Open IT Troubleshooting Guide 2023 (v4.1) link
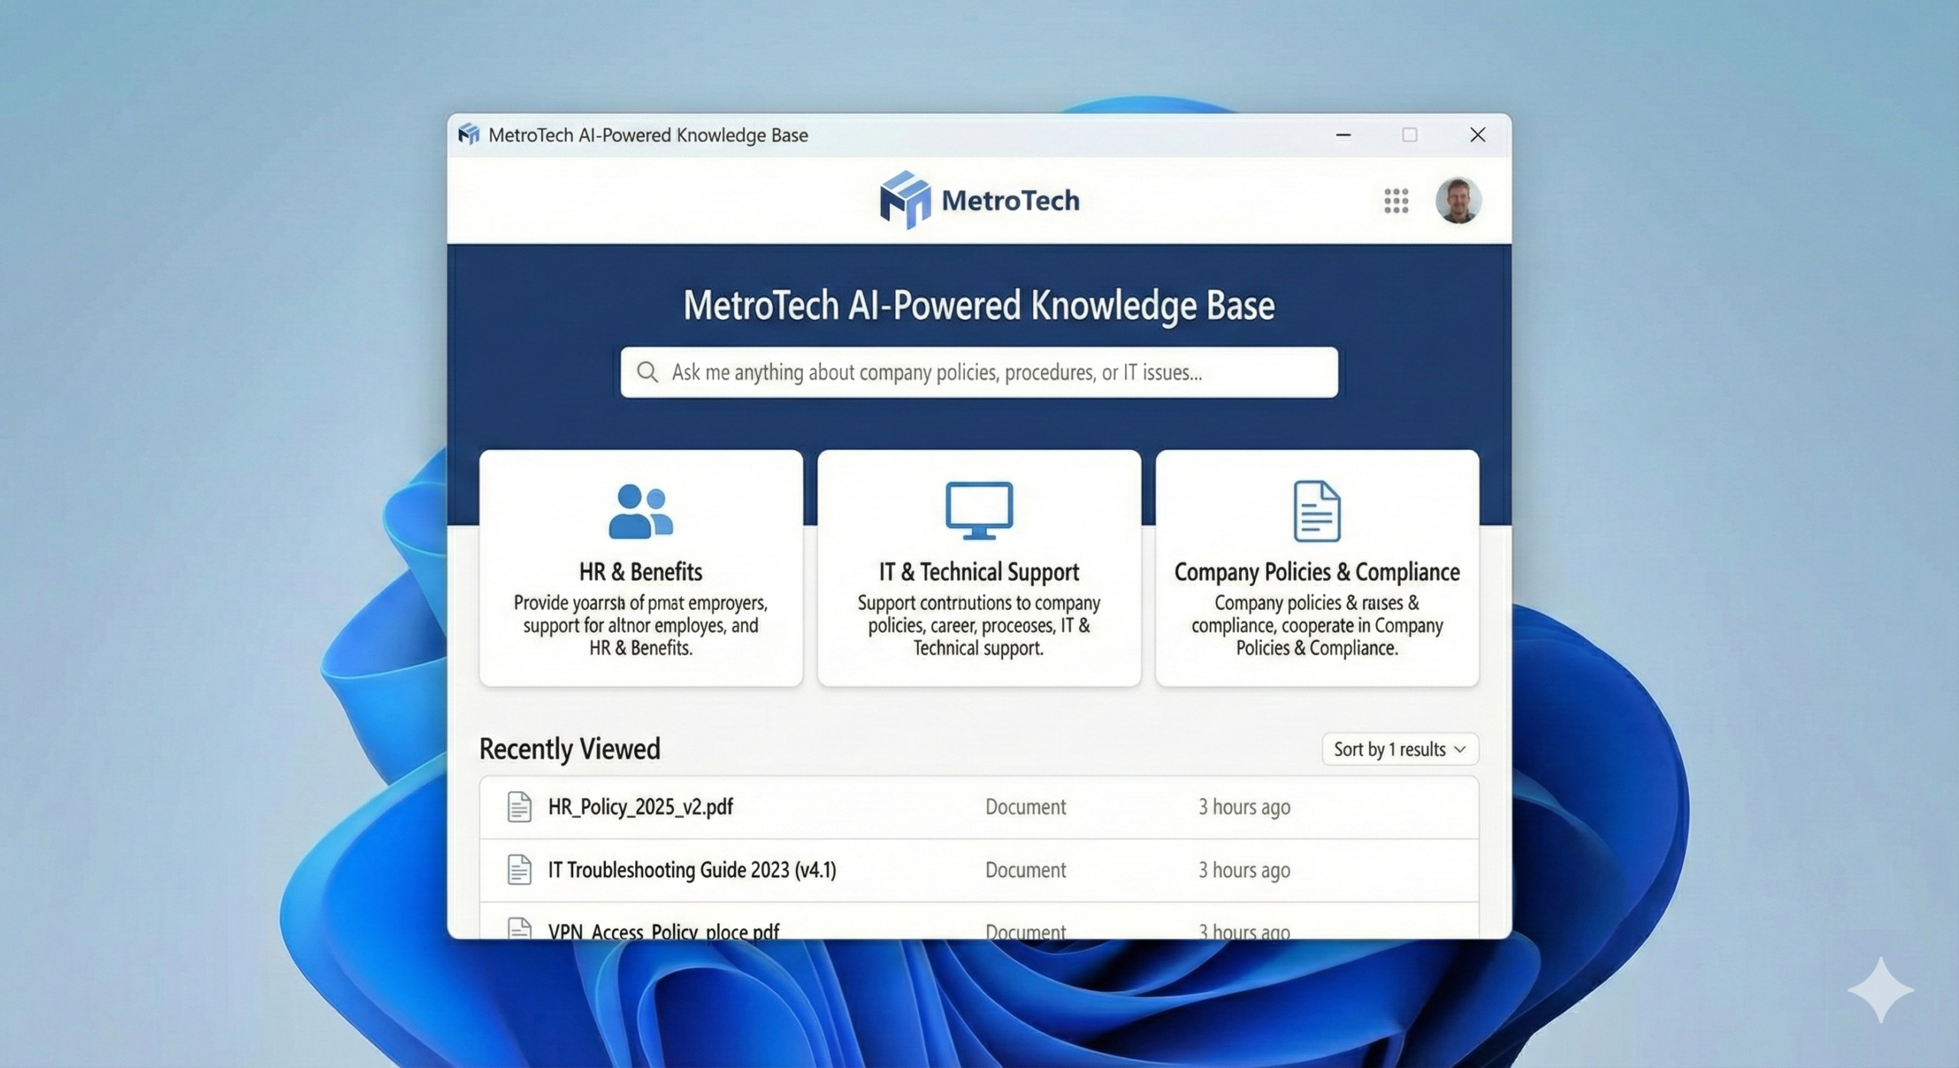1959x1068 pixels. (x=692, y=870)
